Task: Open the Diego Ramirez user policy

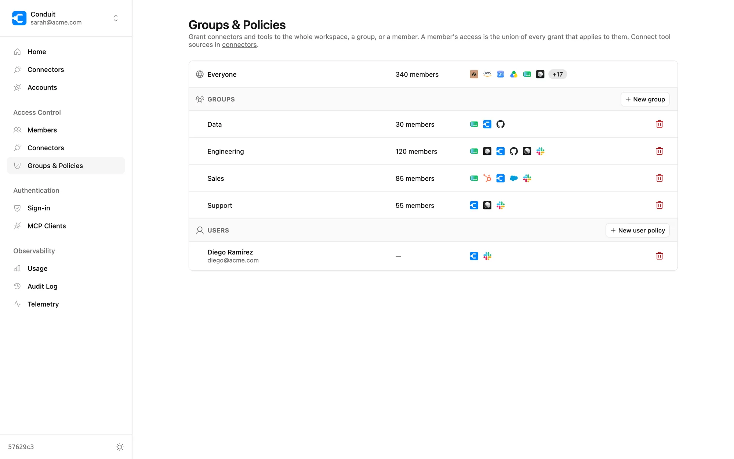Action: [x=433, y=256]
